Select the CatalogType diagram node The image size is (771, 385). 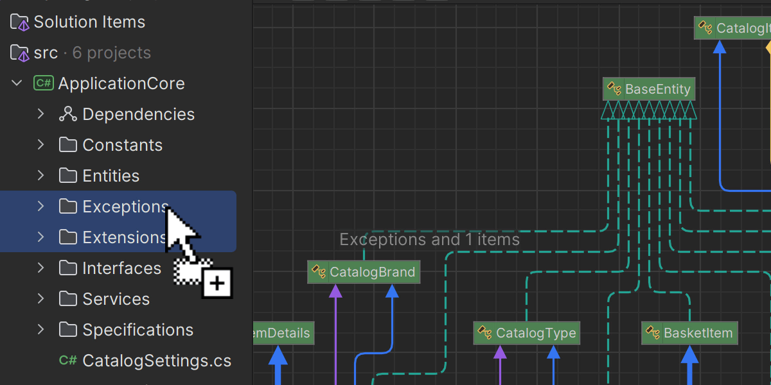click(527, 333)
